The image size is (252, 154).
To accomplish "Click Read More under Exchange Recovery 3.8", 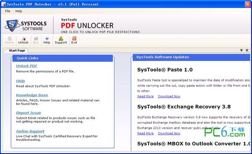I will point(146,133).
